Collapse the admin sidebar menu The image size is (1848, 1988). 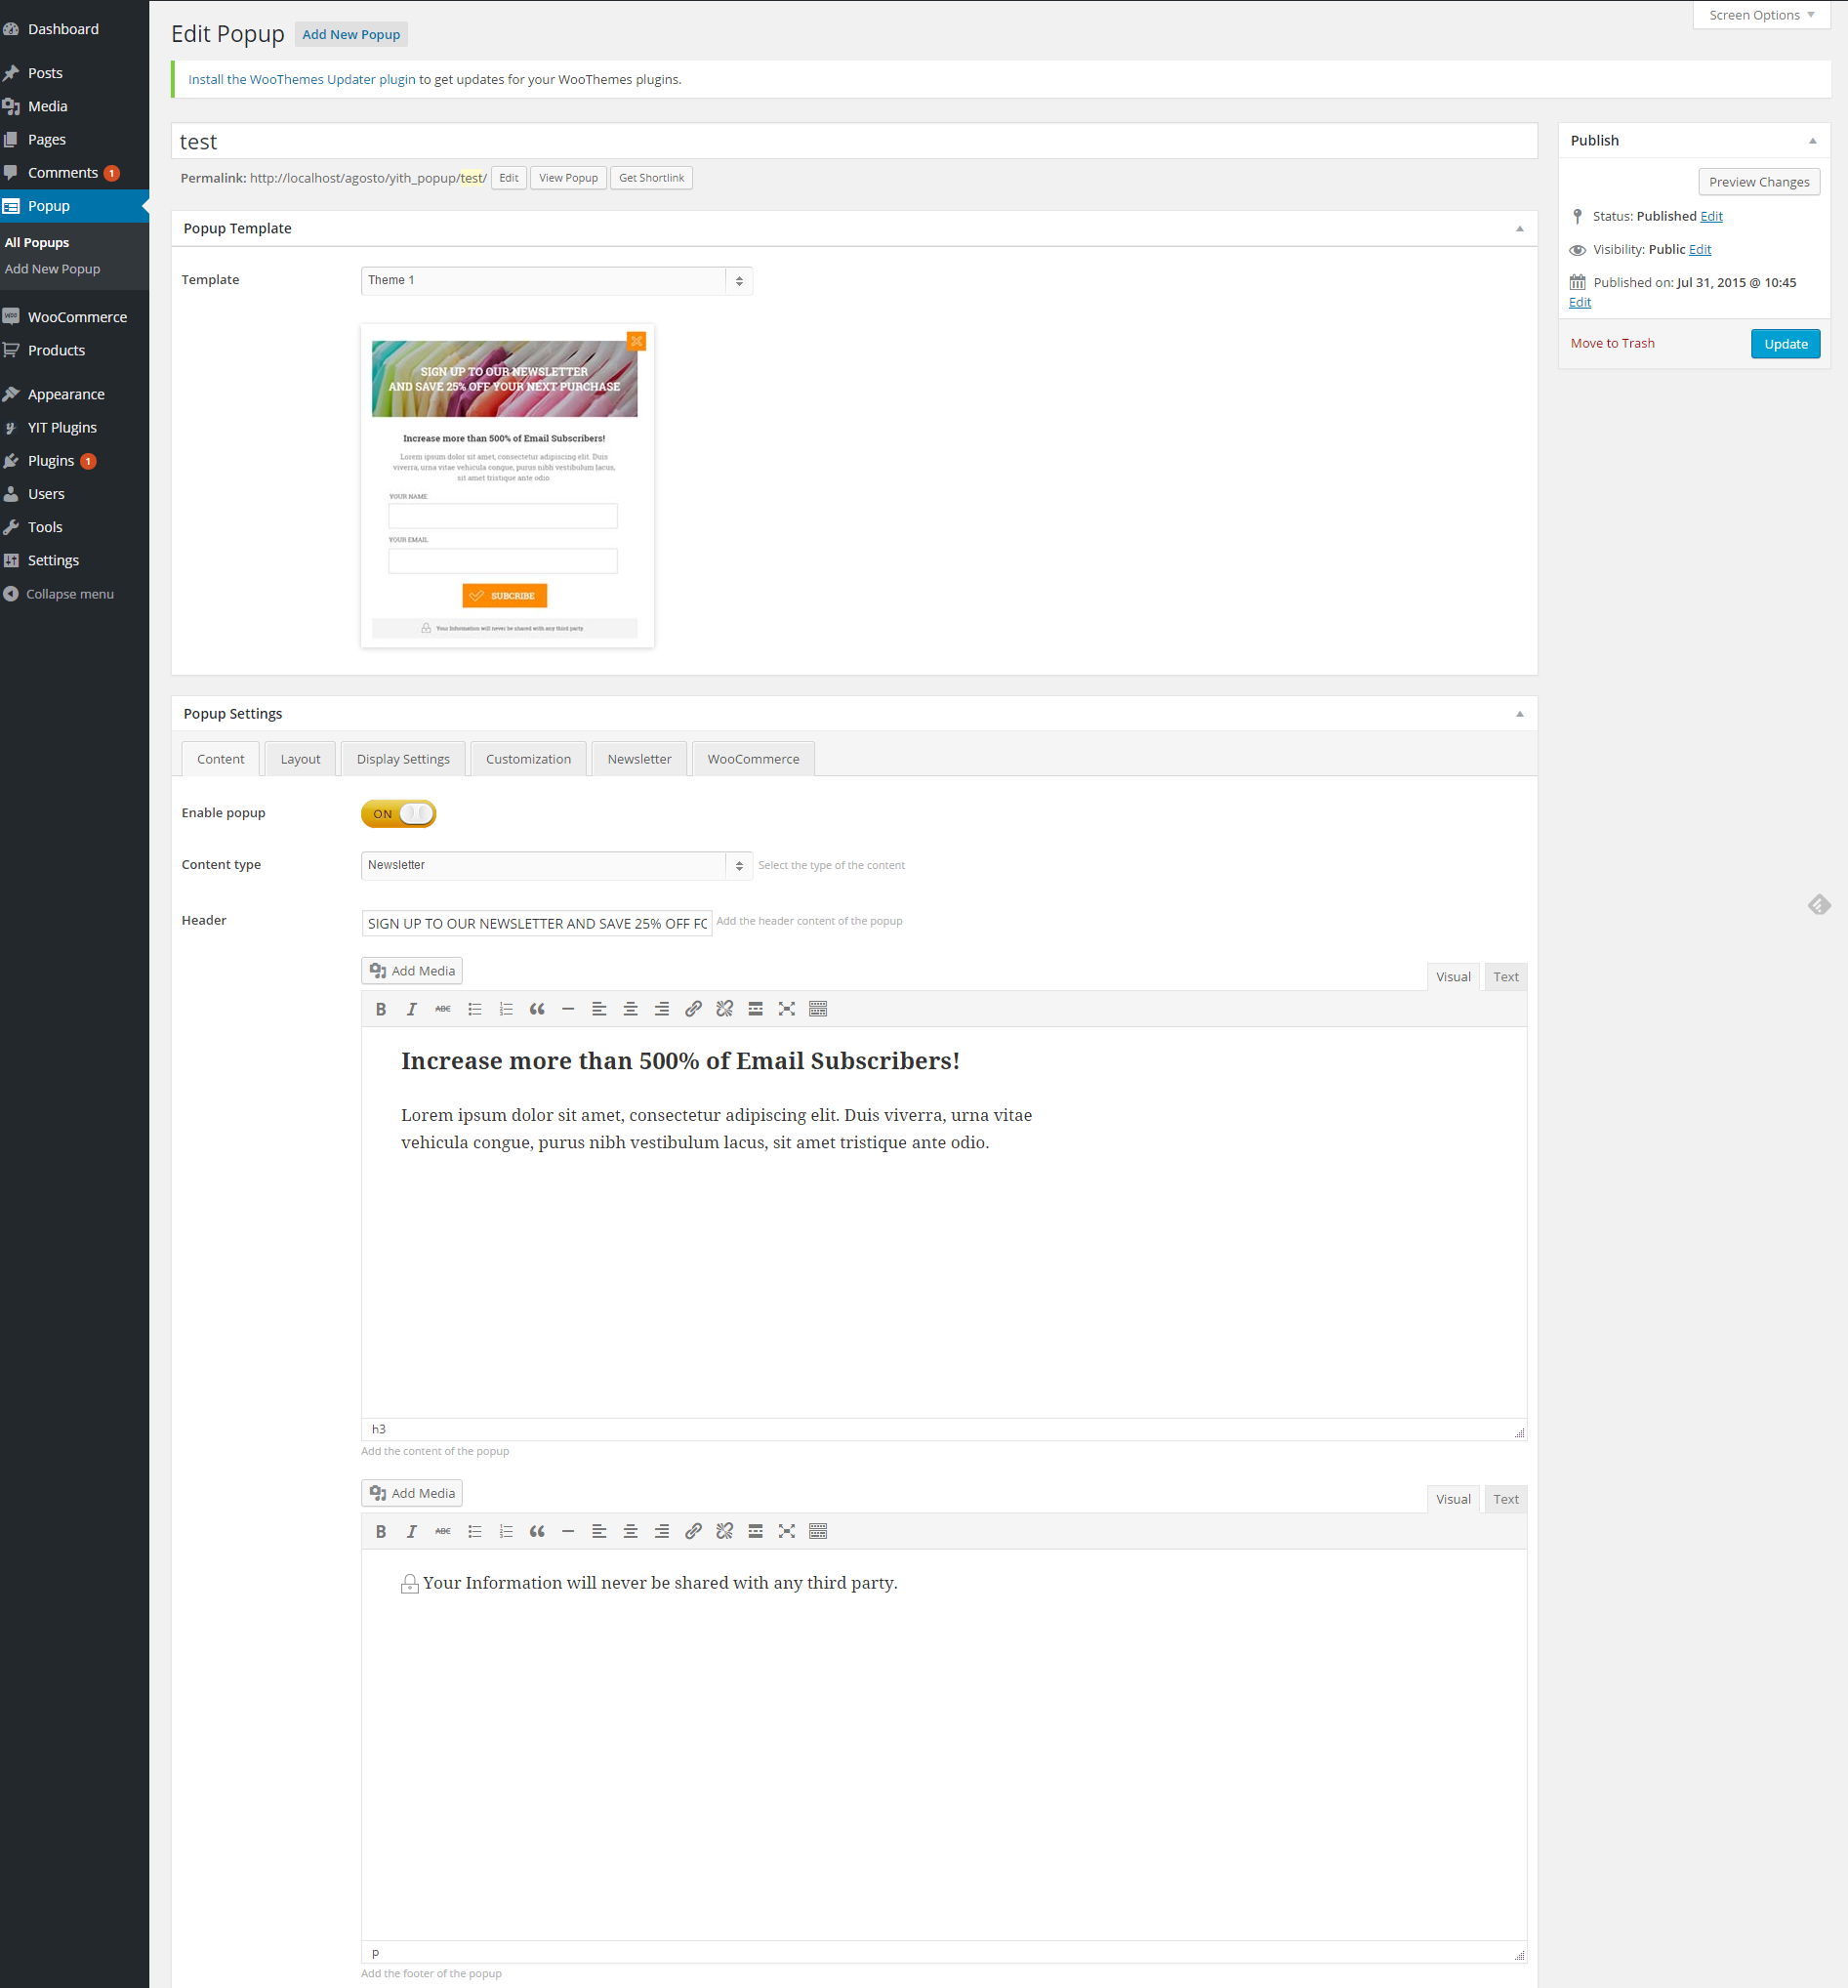click(59, 594)
